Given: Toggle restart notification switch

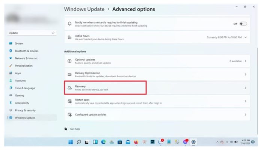Looking at the screenshot, I should 243,24.
